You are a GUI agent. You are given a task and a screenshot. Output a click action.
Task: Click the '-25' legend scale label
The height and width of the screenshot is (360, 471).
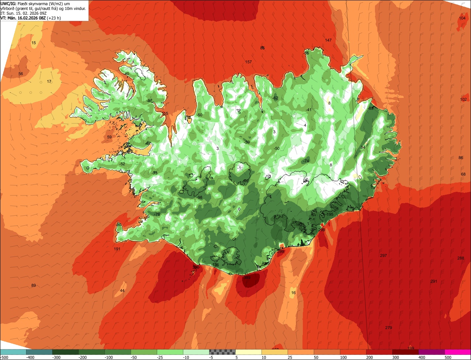coord(160,357)
